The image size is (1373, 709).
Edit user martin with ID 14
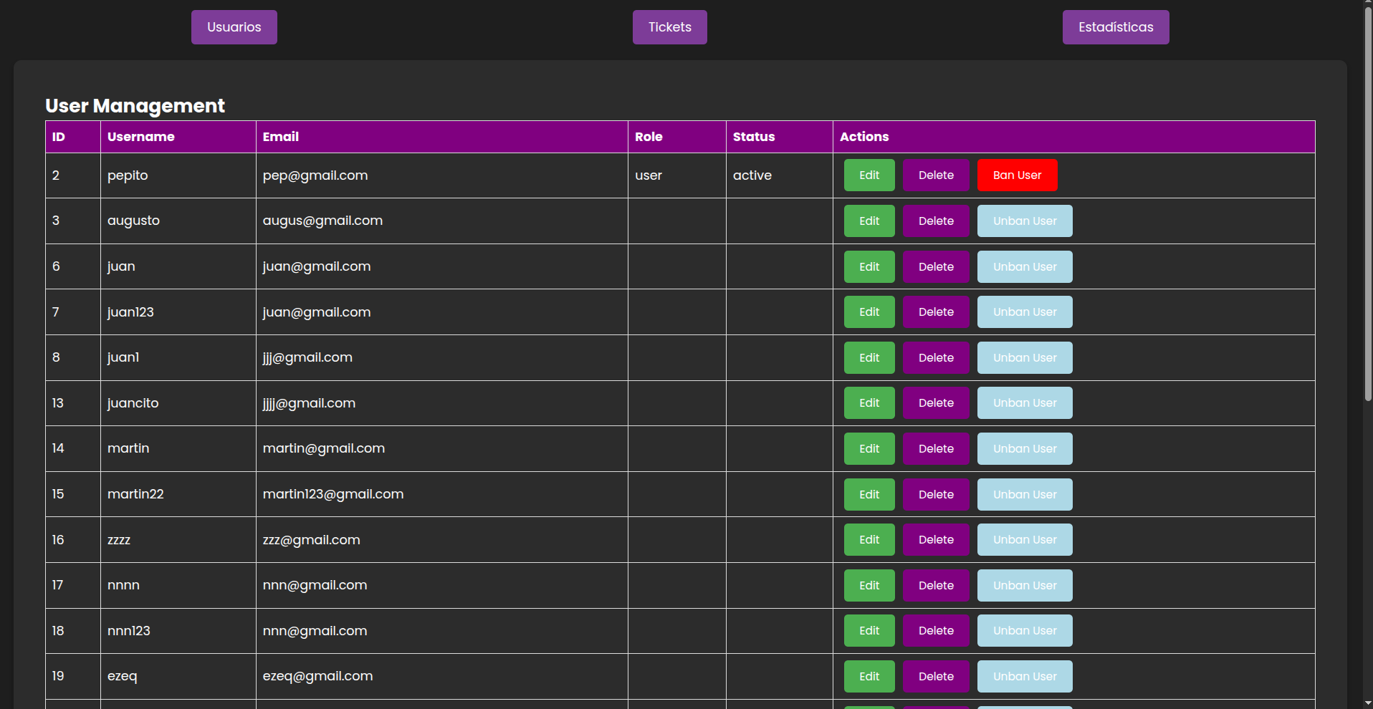869,449
